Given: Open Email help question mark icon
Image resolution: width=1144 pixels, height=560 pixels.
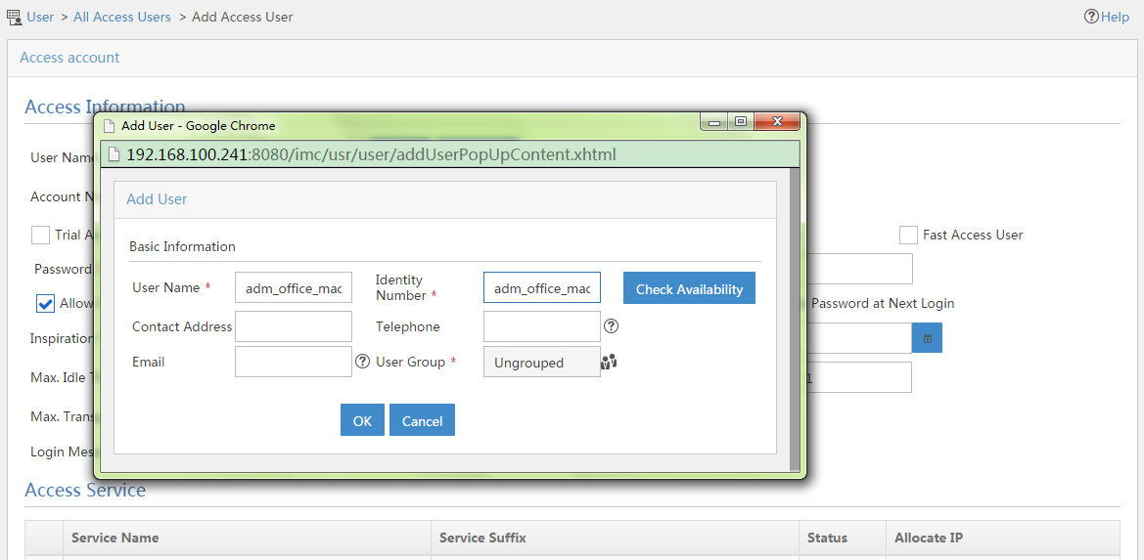Looking at the screenshot, I should pos(363,361).
